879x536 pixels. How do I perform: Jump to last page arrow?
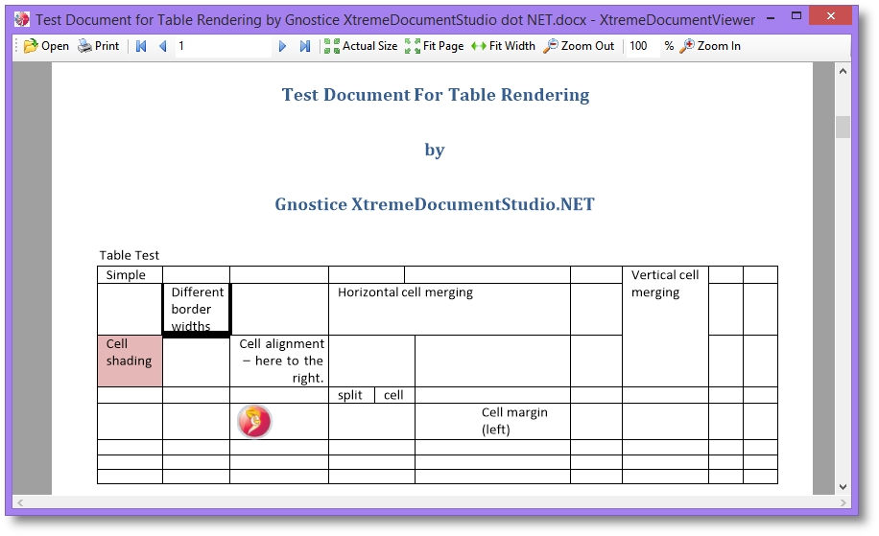pos(304,46)
